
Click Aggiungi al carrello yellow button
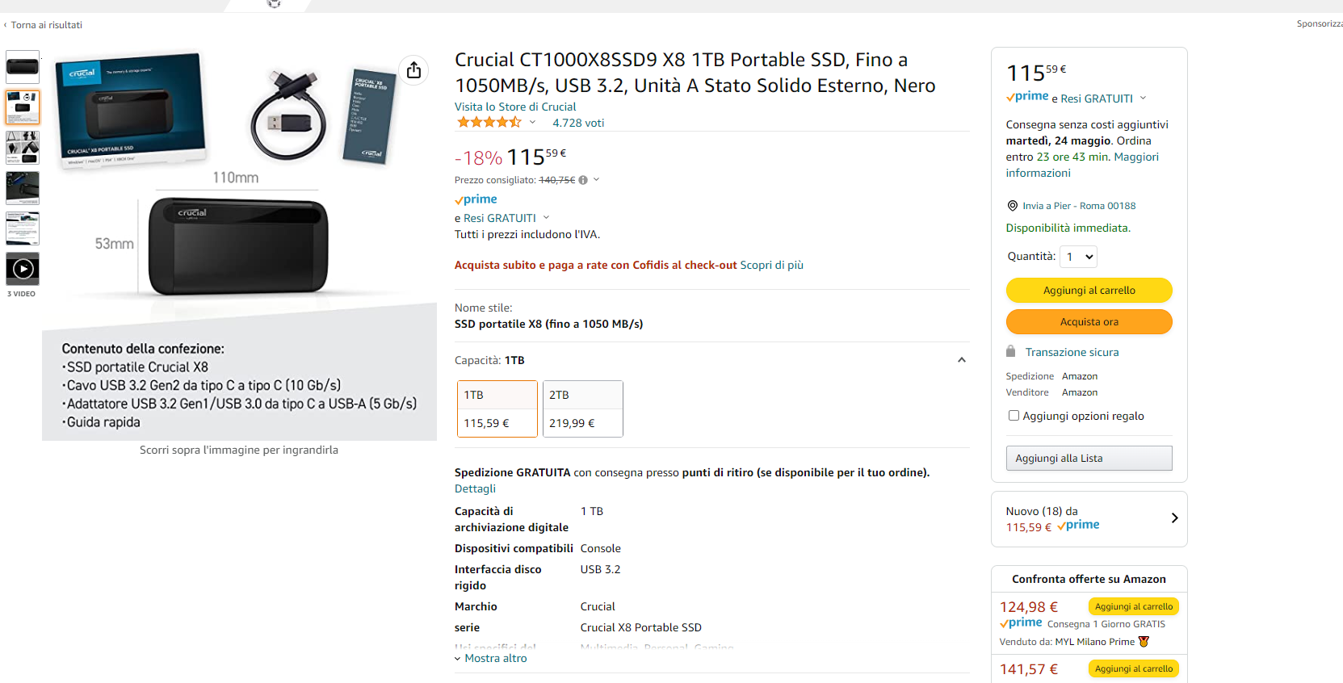pyautogui.click(x=1089, y=290)
